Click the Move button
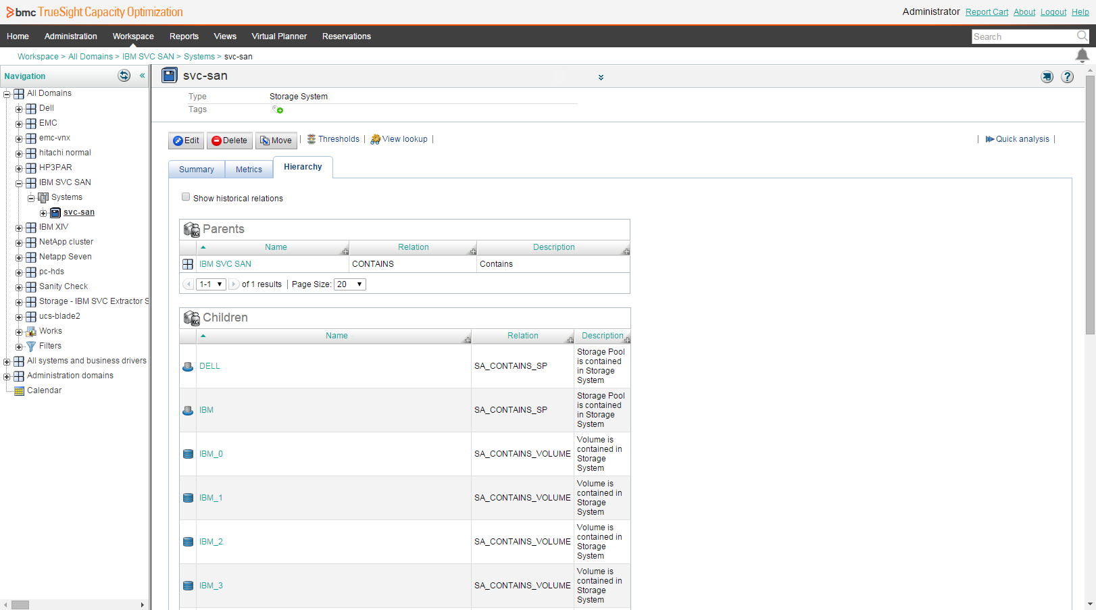This screenshot has width=1096, height=610. (x=276, y=141)
